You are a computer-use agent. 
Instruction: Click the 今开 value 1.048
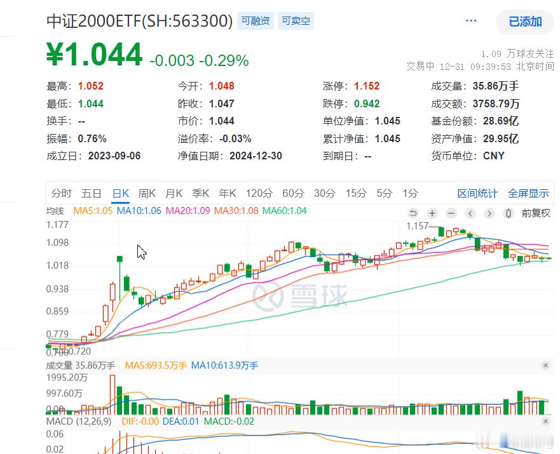click(x=222, y=86)
